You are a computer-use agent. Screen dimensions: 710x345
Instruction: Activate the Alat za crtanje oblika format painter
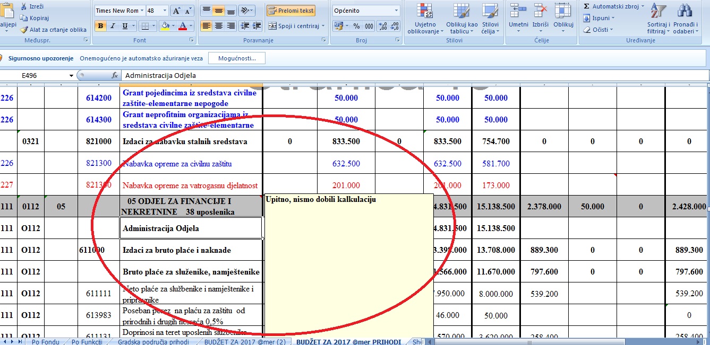click(x=53, y=30)
